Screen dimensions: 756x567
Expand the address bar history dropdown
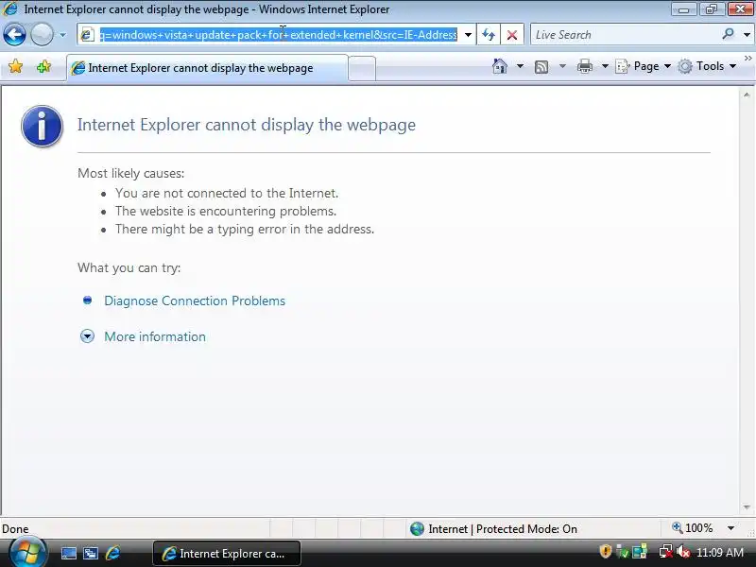(x=468, y=35)
